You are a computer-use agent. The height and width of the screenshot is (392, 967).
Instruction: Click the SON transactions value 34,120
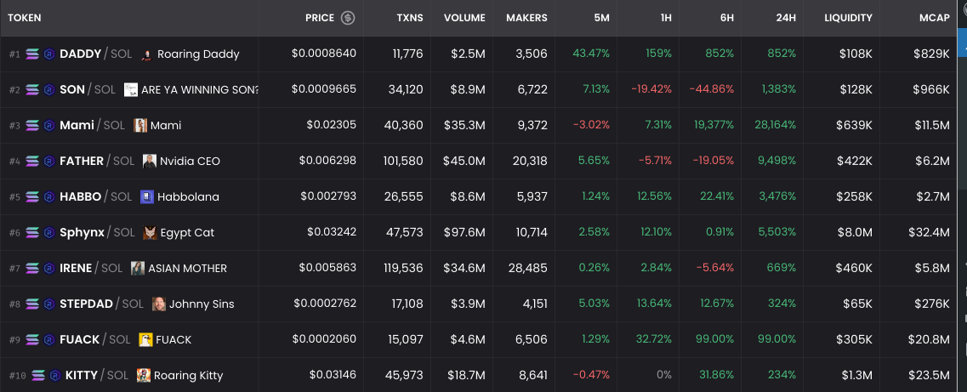[406, 90]
